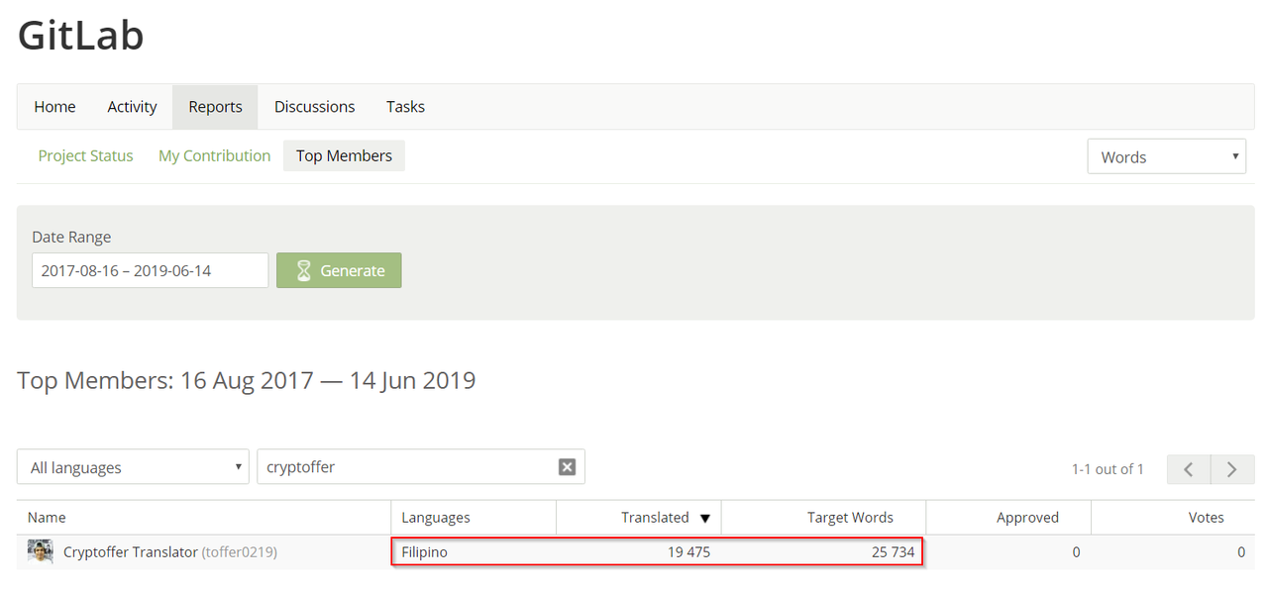Go to next results page arrow
Screen dimensions: 1268x590
1231,469
